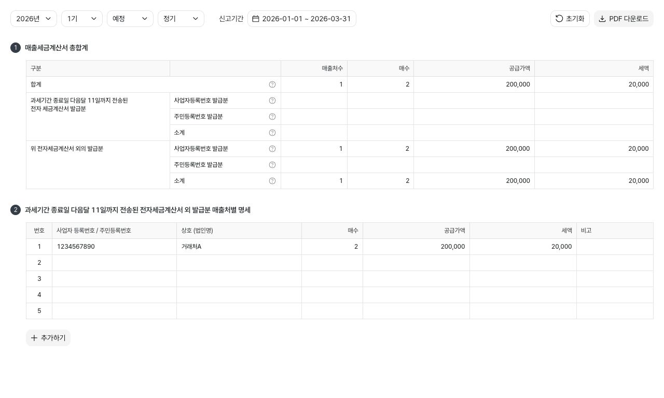Open the 2026-01-01 ~ 2026-03-31 date range picker
This screenshot has width=664, height=398.
(x=302, y=19)
